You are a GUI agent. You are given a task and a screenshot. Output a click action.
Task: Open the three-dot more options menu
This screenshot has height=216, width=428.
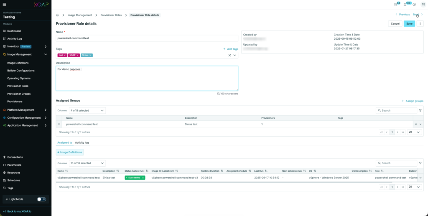click(x=420, y=24)
